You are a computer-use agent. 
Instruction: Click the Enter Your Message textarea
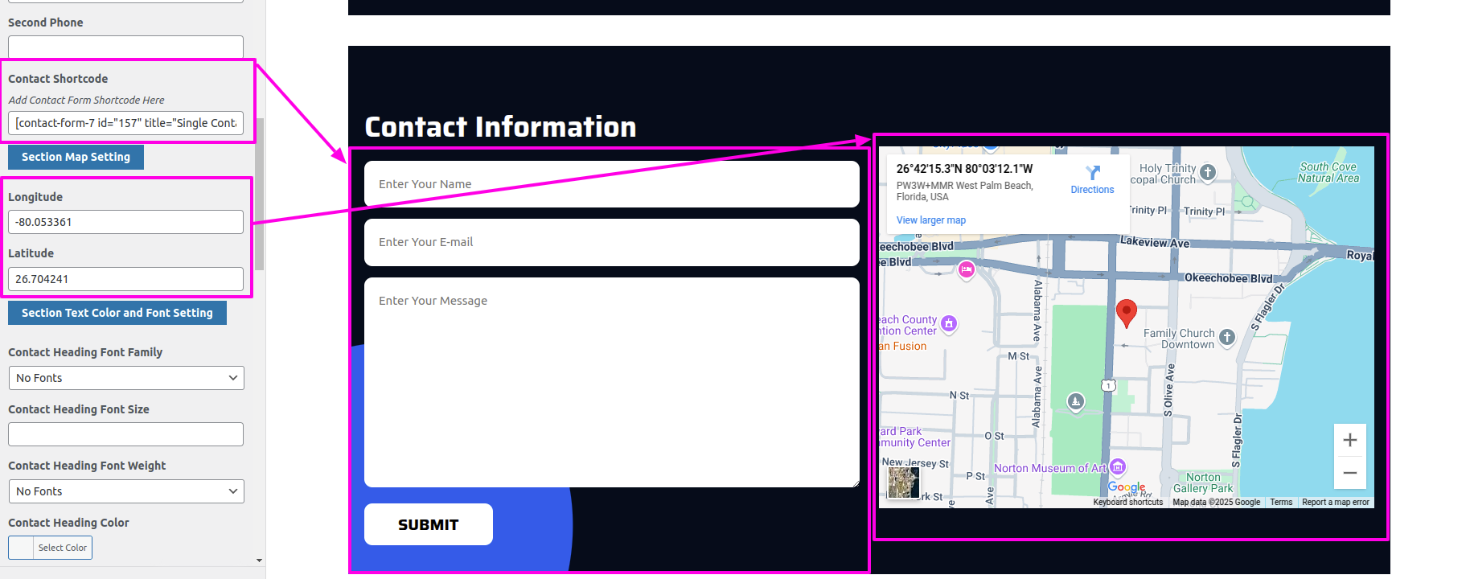click(612, 382)
